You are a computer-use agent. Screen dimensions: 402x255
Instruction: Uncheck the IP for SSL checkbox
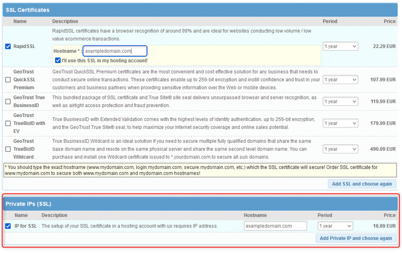click(x=8, y=226)
